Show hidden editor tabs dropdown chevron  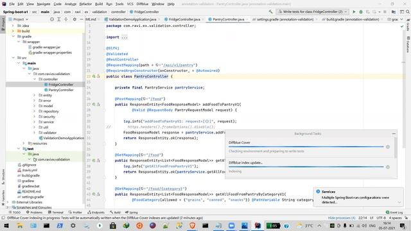401,19
